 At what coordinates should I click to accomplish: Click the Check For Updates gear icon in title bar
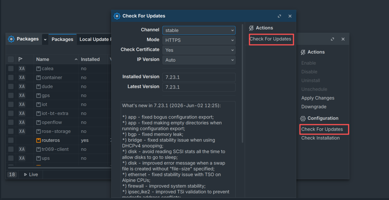tap(117, 16)
